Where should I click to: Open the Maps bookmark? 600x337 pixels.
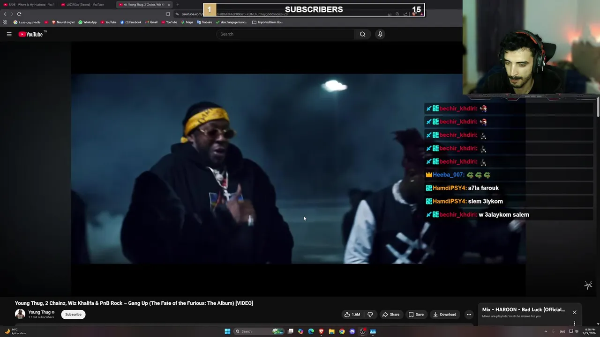click(187, 22)
